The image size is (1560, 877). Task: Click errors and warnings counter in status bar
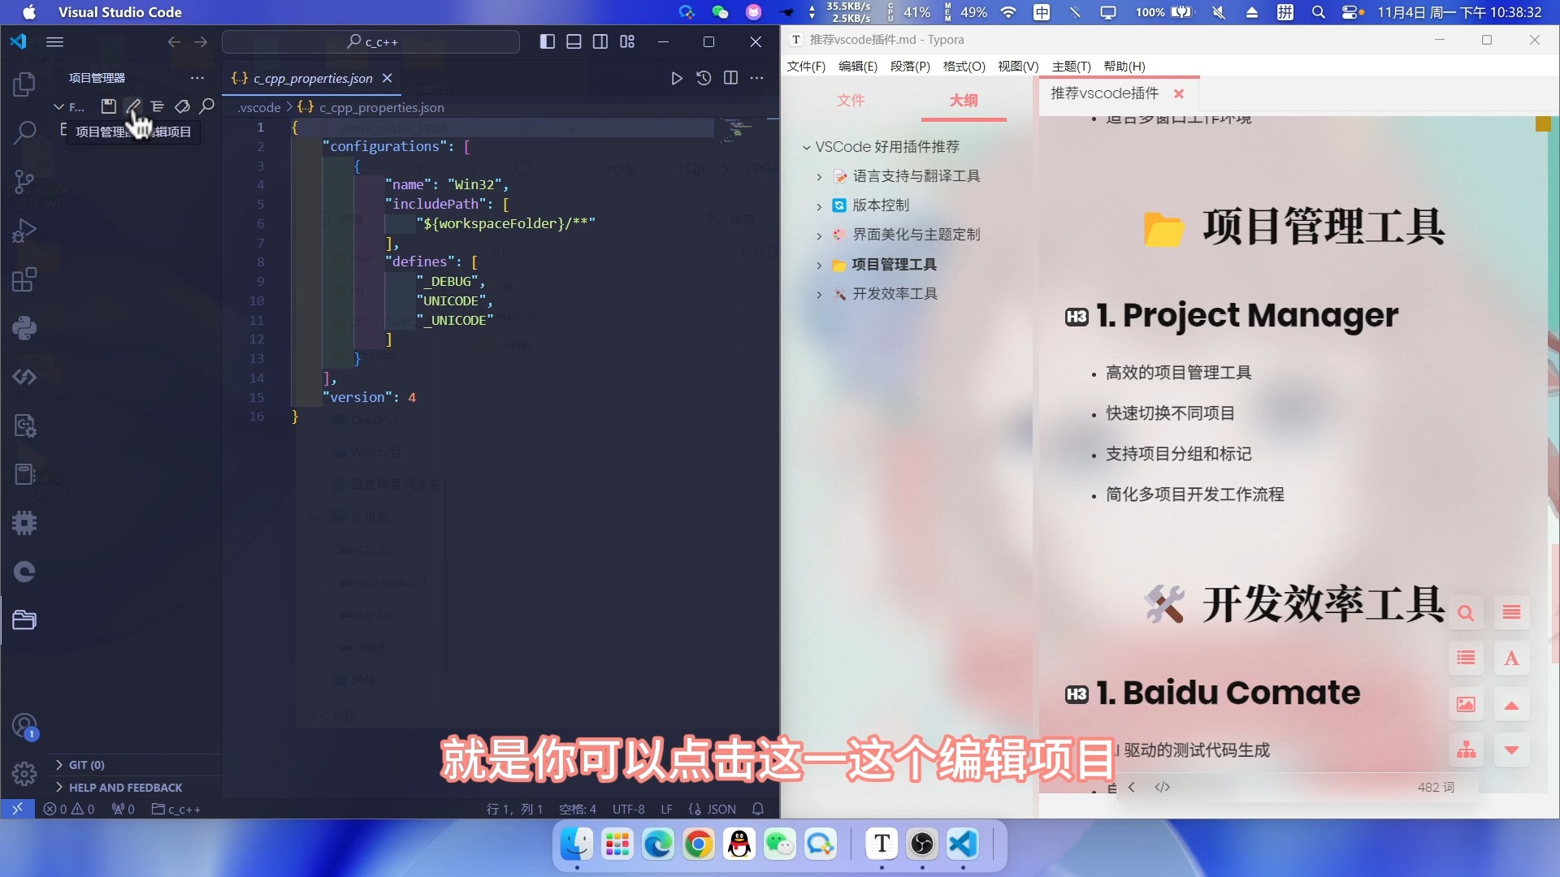point(69,809)
